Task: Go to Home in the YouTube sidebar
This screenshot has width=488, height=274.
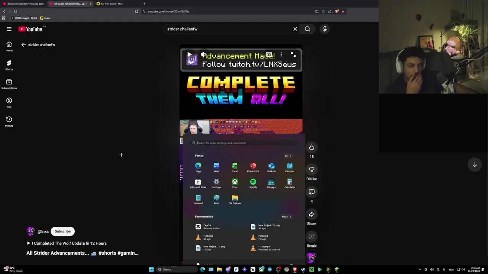Action: pos(9,46)
